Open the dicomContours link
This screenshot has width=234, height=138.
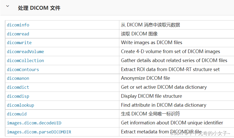point(23,70)
